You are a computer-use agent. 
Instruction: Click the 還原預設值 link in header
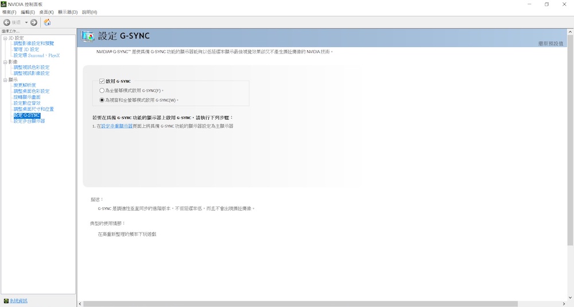(x=550, y=44)
